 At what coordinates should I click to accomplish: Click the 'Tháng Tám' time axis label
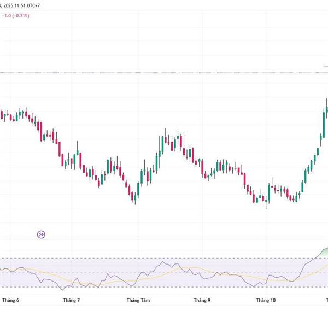(138, 300)
